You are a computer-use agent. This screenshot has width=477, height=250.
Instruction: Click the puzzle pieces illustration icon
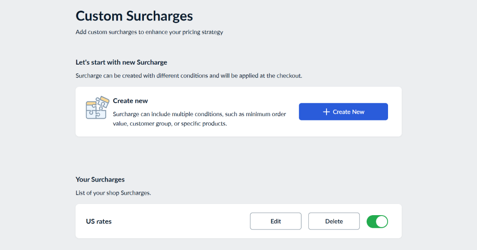[97, 108]
